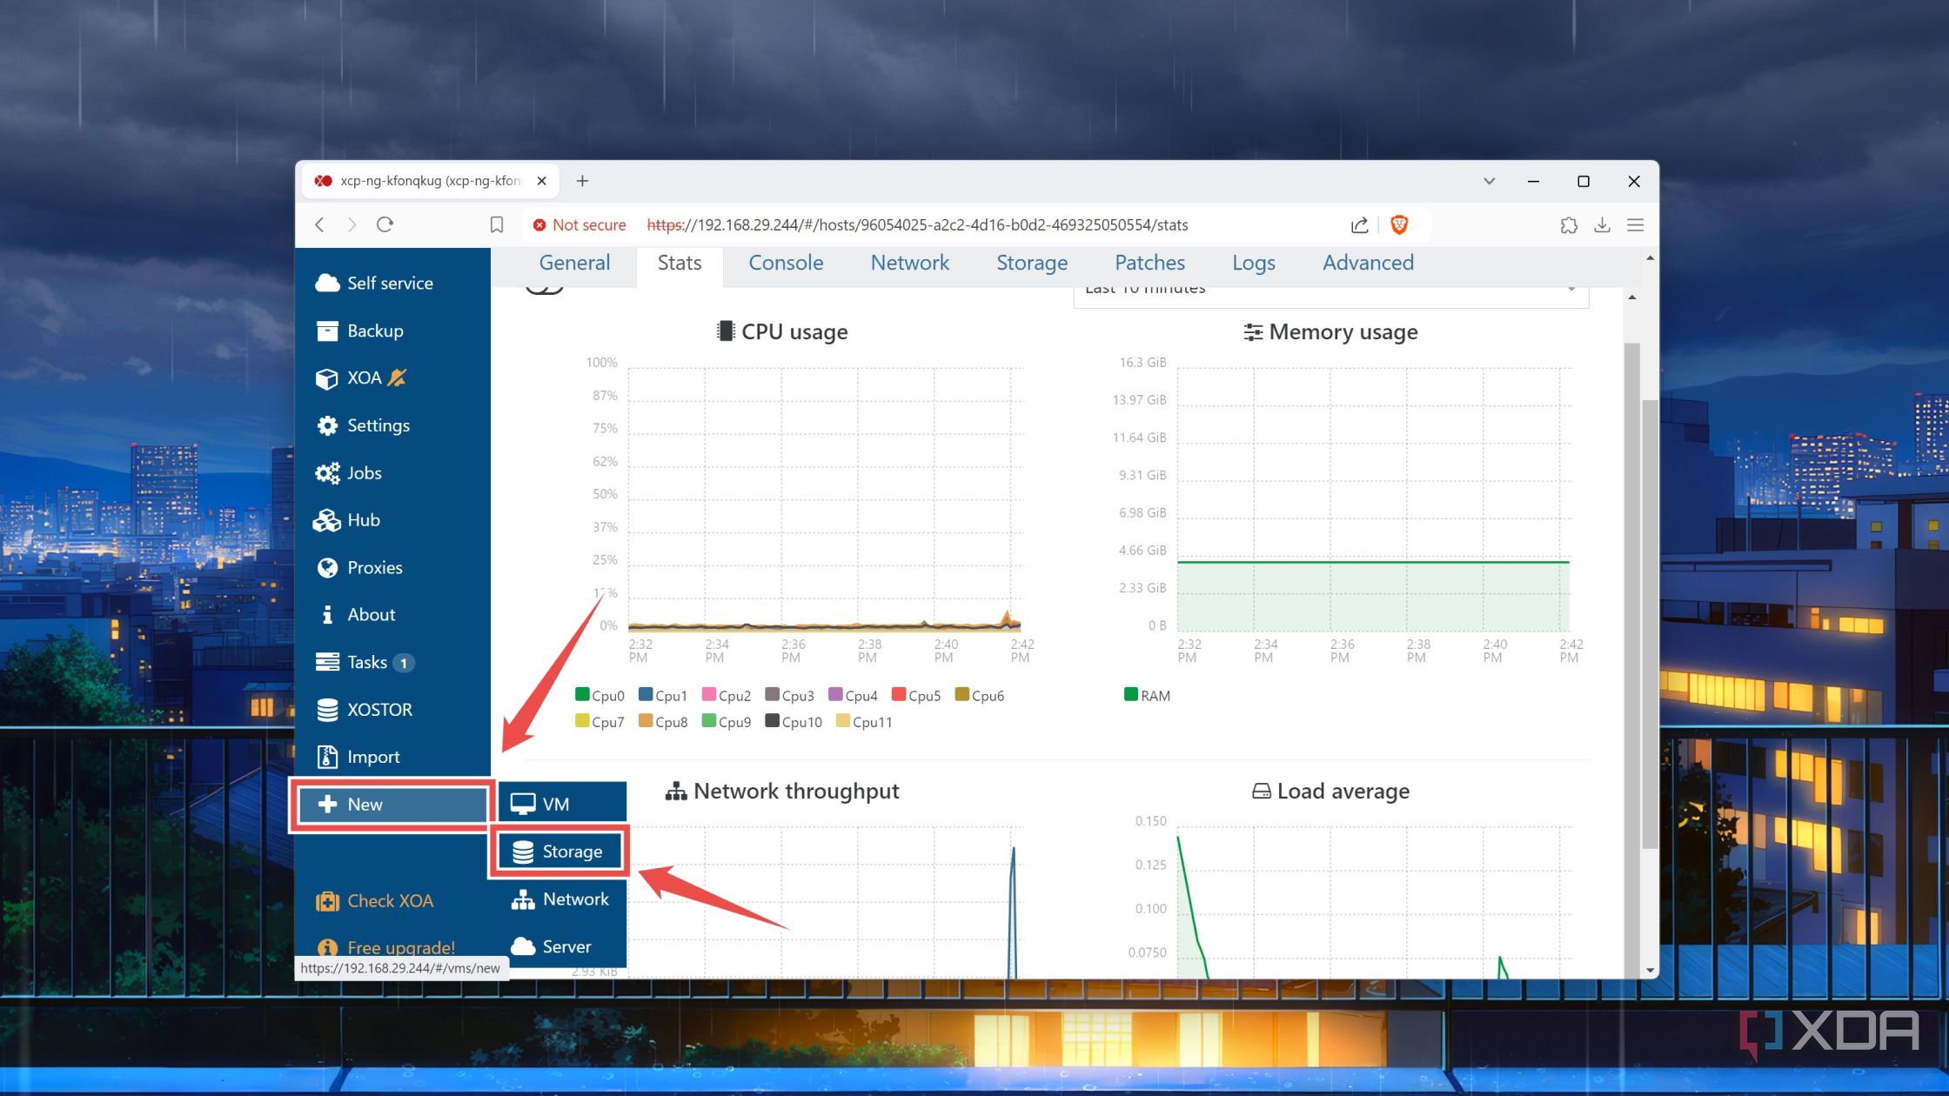The height and width of the screenshot is (1096, 1949).
Task: Click the Check XOA button
Action: point(391,900)
